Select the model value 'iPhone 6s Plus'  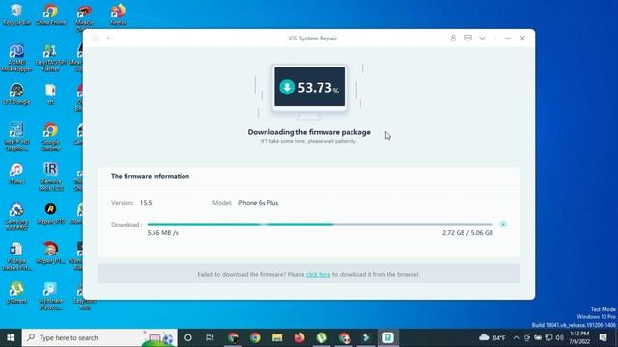258,203
